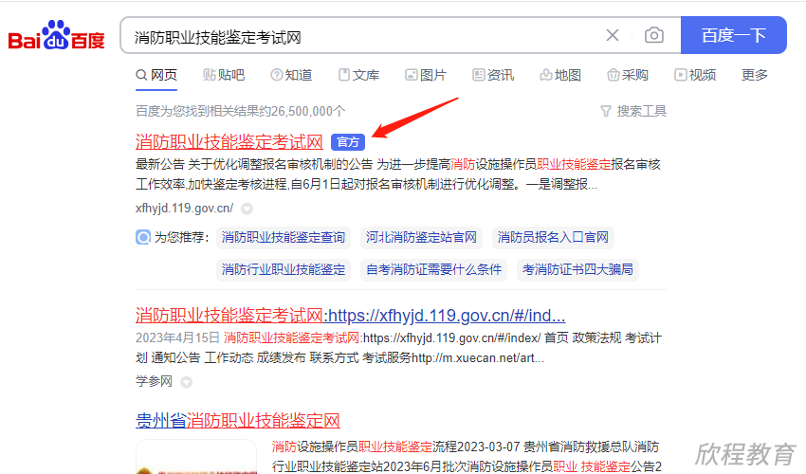806x474 pixels.
Task: Open camera image search icon
Action: pyautogui.click(x=654, y=35)
